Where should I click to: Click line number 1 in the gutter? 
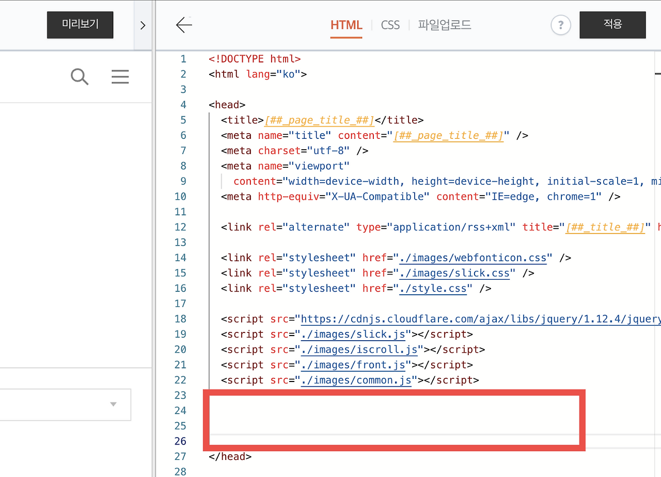coord(183,59)
